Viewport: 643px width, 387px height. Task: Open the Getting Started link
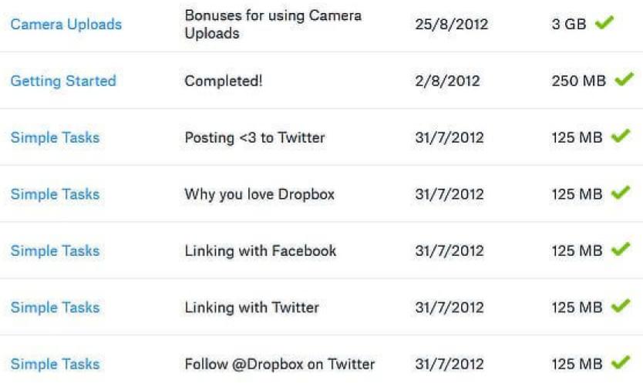point(63,81)
